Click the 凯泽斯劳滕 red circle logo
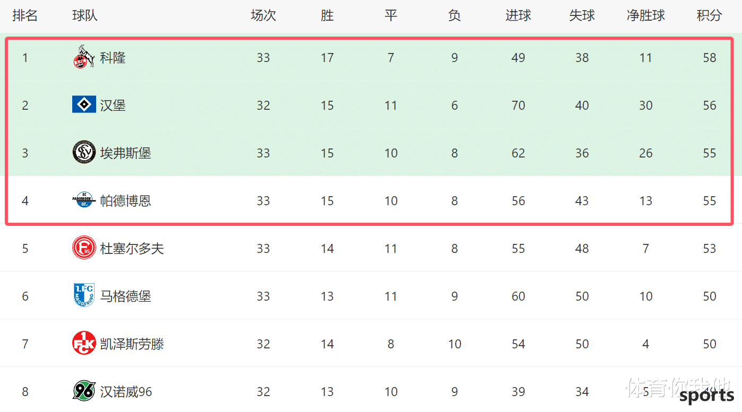The height and width of the screenshot is (412, 742). click(84, 343)
